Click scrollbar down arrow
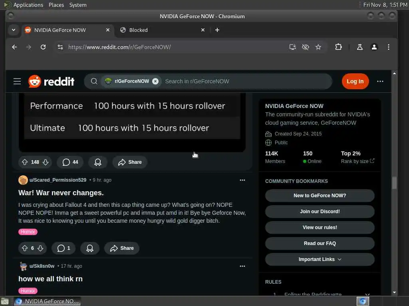This screenshot has width=409, height=306. click(x=394, y=292)
